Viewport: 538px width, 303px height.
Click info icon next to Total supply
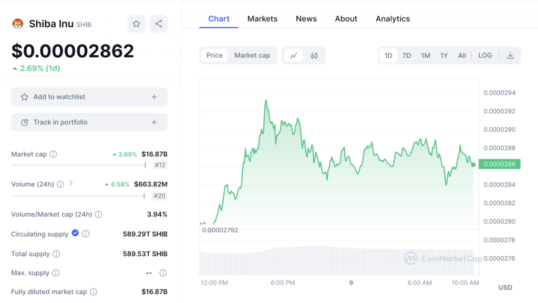[56, 254]
